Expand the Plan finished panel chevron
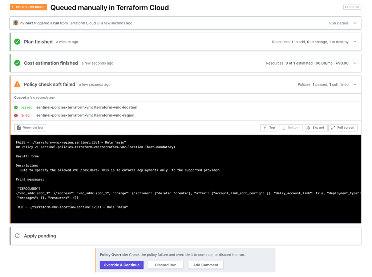 tap(355, 42)
